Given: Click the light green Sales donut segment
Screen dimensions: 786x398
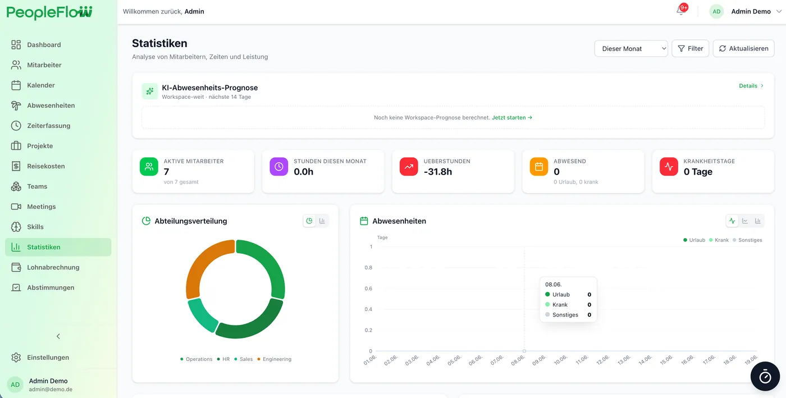Looking at the screenshot, I should click(x=202, y=315).
